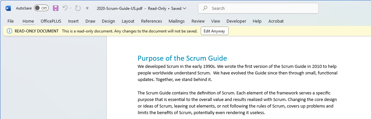Click the Redo icon
Viewport: 371px width, 119px height.
78,8
